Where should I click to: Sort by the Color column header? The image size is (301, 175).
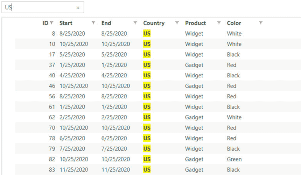(x=234, y=23)
